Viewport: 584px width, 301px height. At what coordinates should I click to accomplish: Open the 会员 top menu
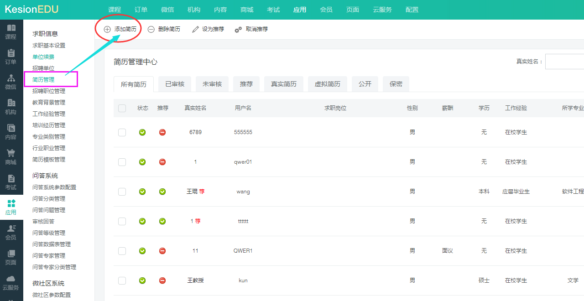(326, 10)
